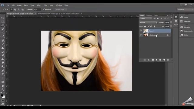Click the Screen Mode icon
Image resolution: width=194 pixels, height=109 pixels.
pyautogui.click(x=3, y=104)
